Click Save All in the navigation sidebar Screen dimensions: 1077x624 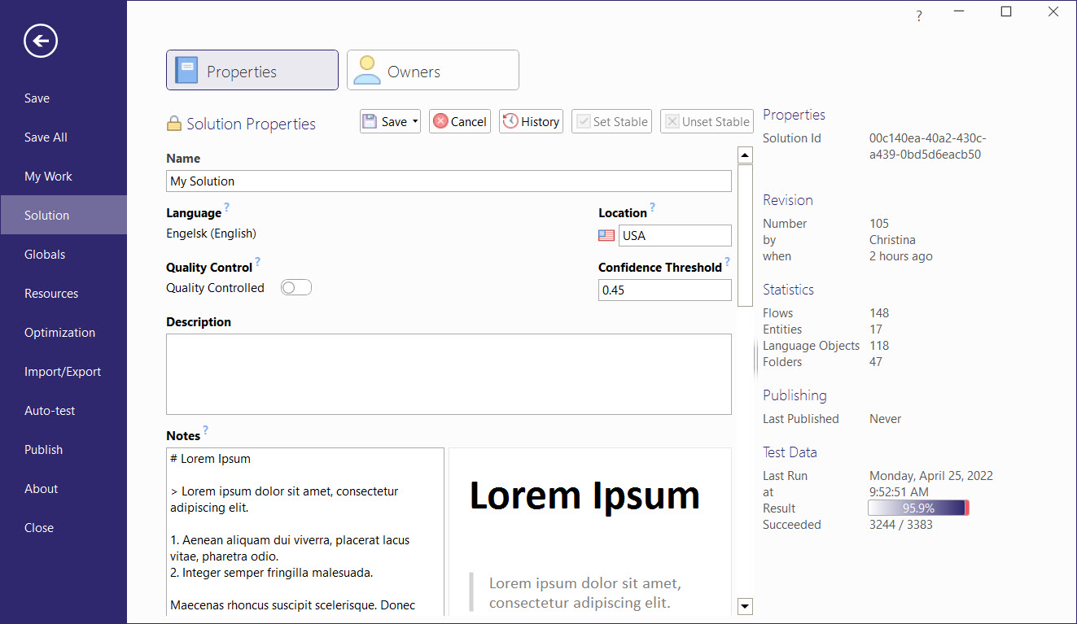[46, 137]
